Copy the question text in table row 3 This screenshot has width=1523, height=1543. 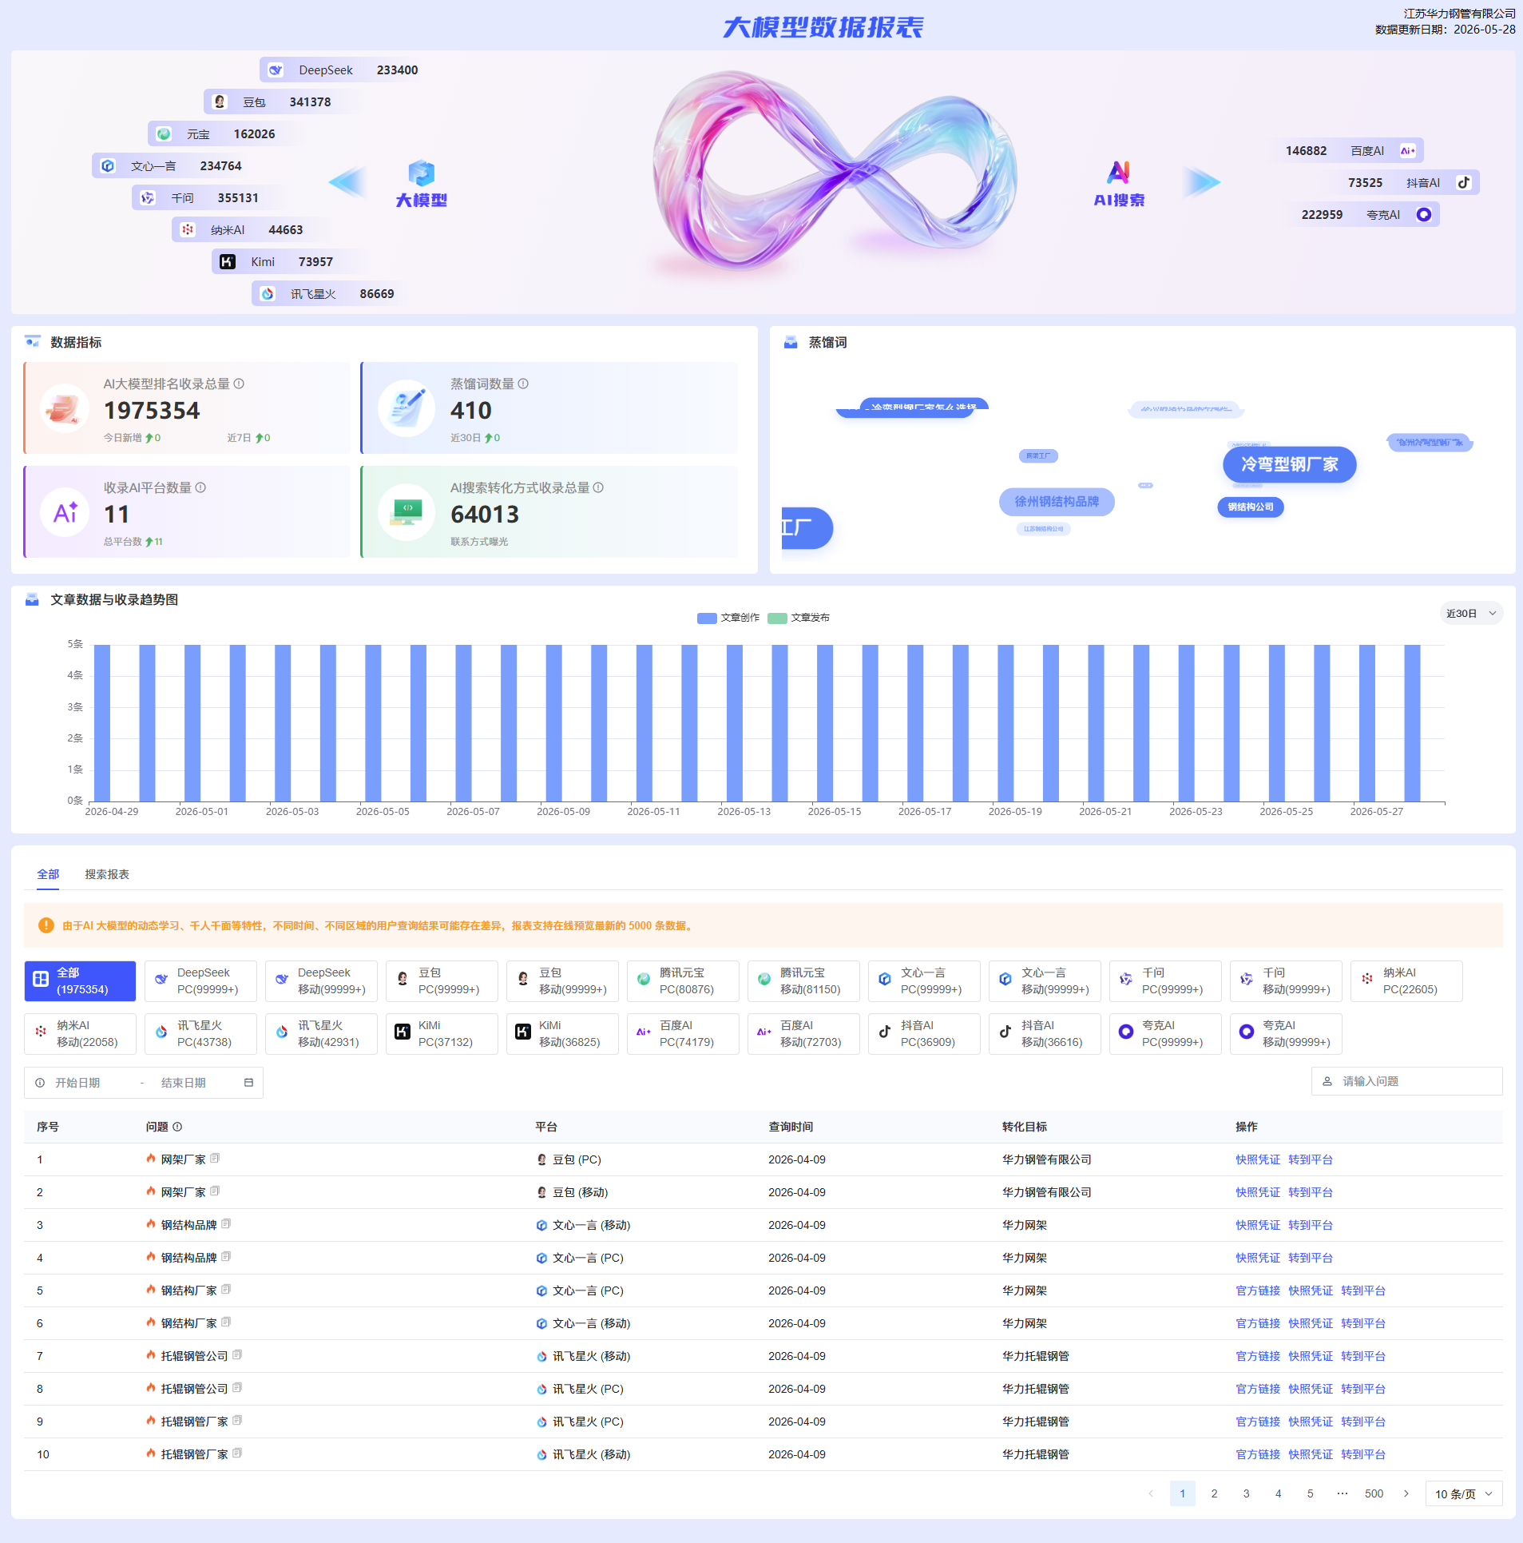[226, 1224]
